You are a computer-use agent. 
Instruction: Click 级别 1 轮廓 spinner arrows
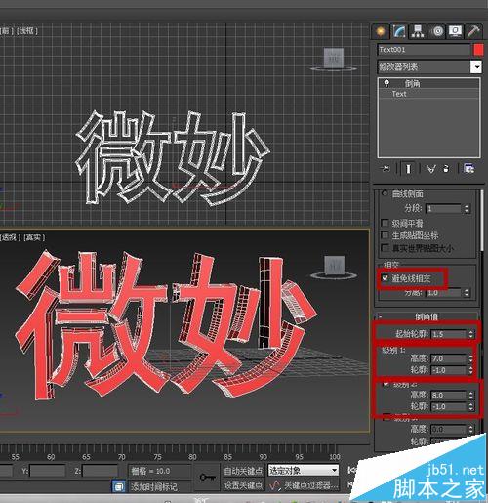pos(470,370)
